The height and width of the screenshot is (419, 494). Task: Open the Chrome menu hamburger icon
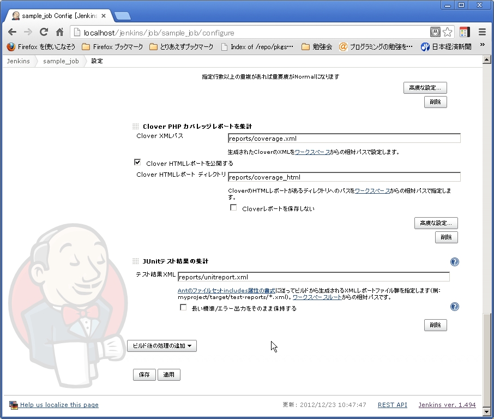(482, 32)
